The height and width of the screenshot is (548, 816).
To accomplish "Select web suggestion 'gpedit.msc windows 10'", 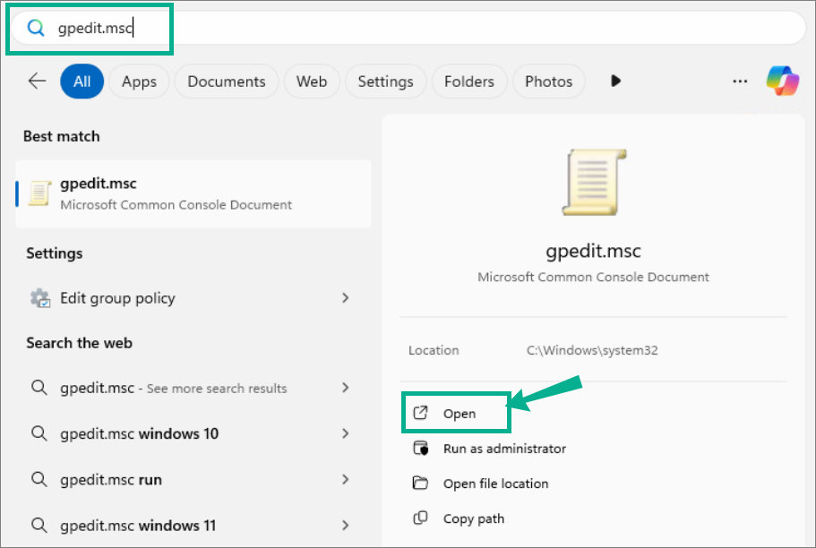I will coord(193,433).
